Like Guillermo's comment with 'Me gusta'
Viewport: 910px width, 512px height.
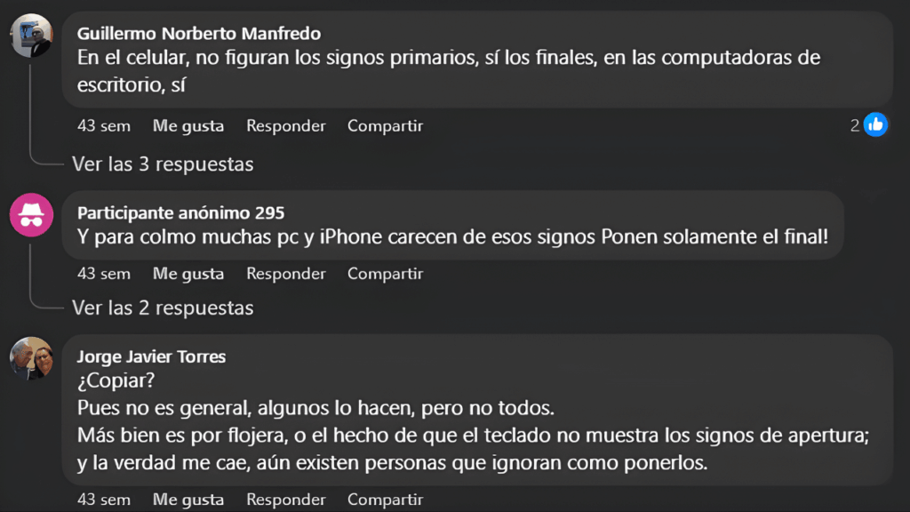click(x=188, y=125)
